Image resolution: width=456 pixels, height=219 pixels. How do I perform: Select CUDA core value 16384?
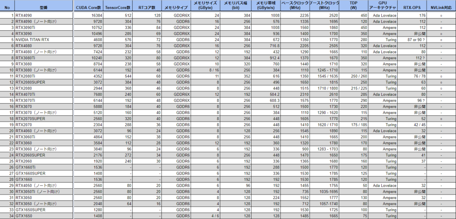pos(89,16)
